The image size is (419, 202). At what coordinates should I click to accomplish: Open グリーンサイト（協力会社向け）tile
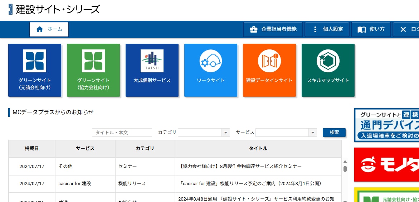pos(93,70)
